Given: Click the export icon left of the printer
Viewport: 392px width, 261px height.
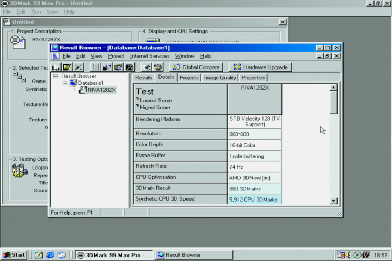Looking at the screenshot, I should click(147, 67).
